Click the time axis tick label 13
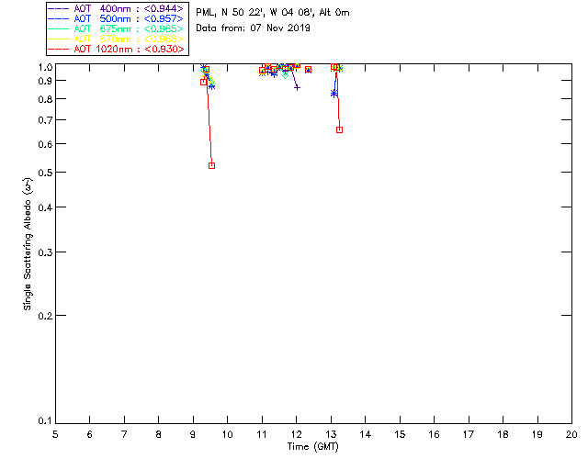The width and height of the screenshot is (588, 470). 331,435
